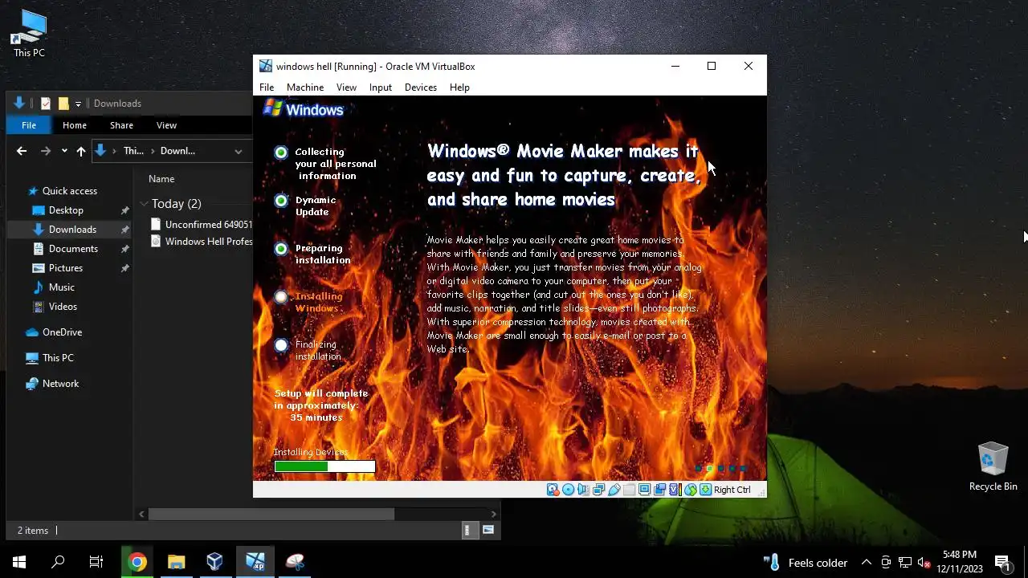Image resolution: width=1028 pixels, height=578 pixels.
Task: Open taskbar Search
Action: 58,562
